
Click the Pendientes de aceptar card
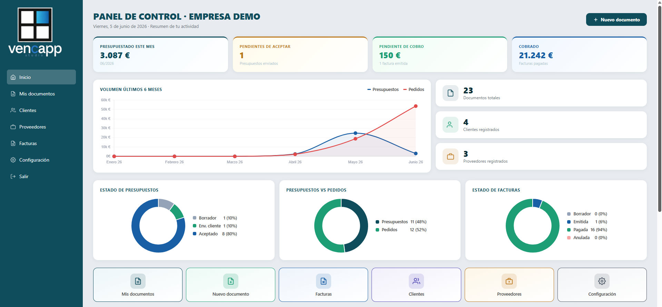point(300,54)
